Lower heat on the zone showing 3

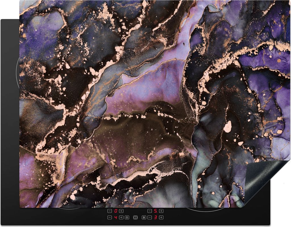coord(149,217)
